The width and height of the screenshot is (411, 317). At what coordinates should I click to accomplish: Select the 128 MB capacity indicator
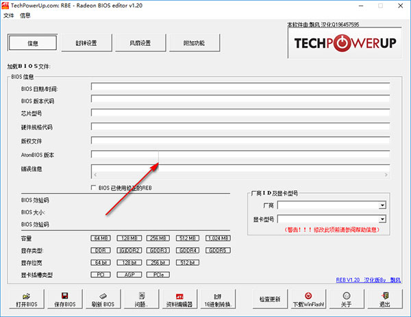pos(129,238)
